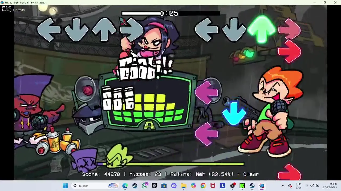
Task: Click the opponent's gray up arrow receptor
Action: pyautogui.click(x=104, y=30)
